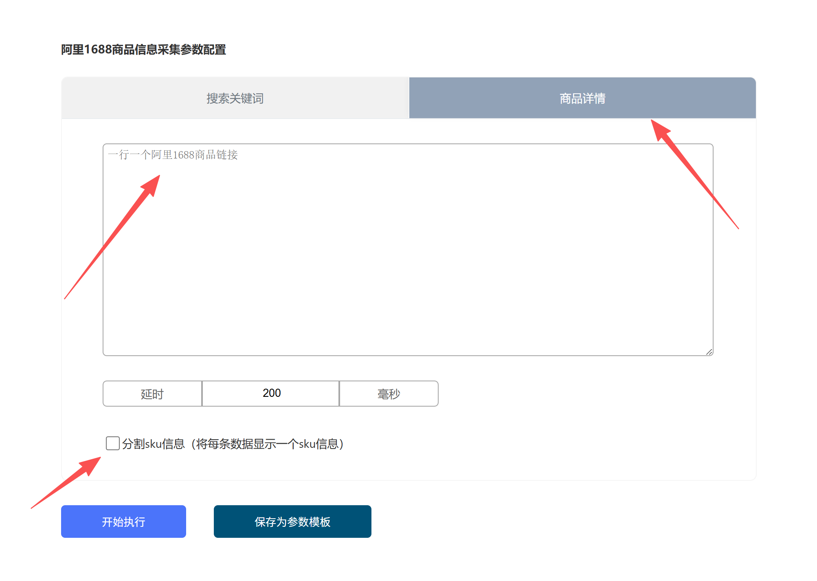
Task: Click the textarea resize handle corner
Action: pos(709,352)
